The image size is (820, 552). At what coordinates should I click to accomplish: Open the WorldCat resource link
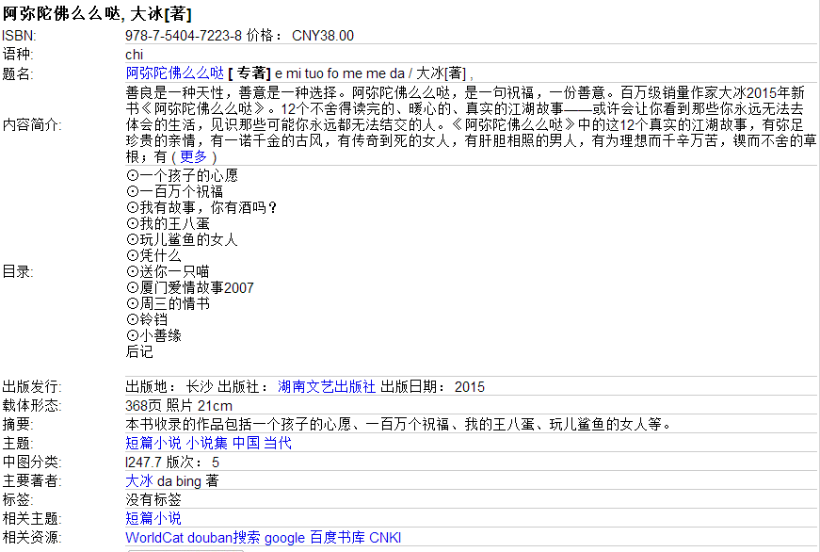[154, 537]
